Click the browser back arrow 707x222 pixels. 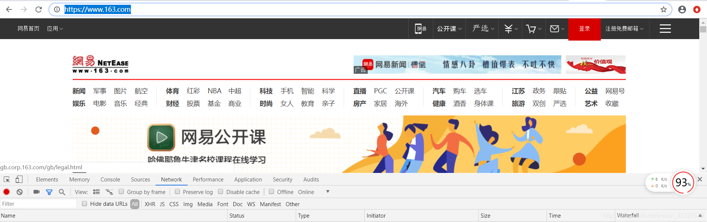(x=9, y=10)
